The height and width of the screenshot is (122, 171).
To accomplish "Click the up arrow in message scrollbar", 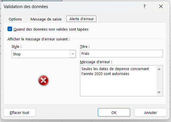I will [159, 69].
